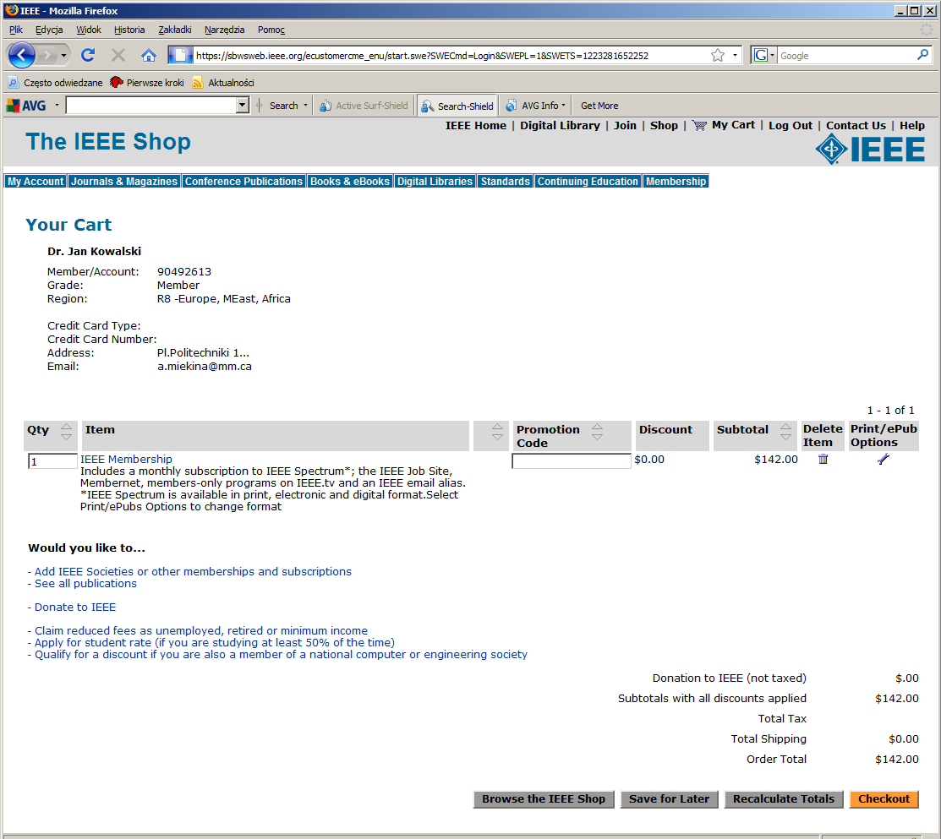Click the browser Back arrow button
The image size is (941, 839).
(x=22, y=55)
